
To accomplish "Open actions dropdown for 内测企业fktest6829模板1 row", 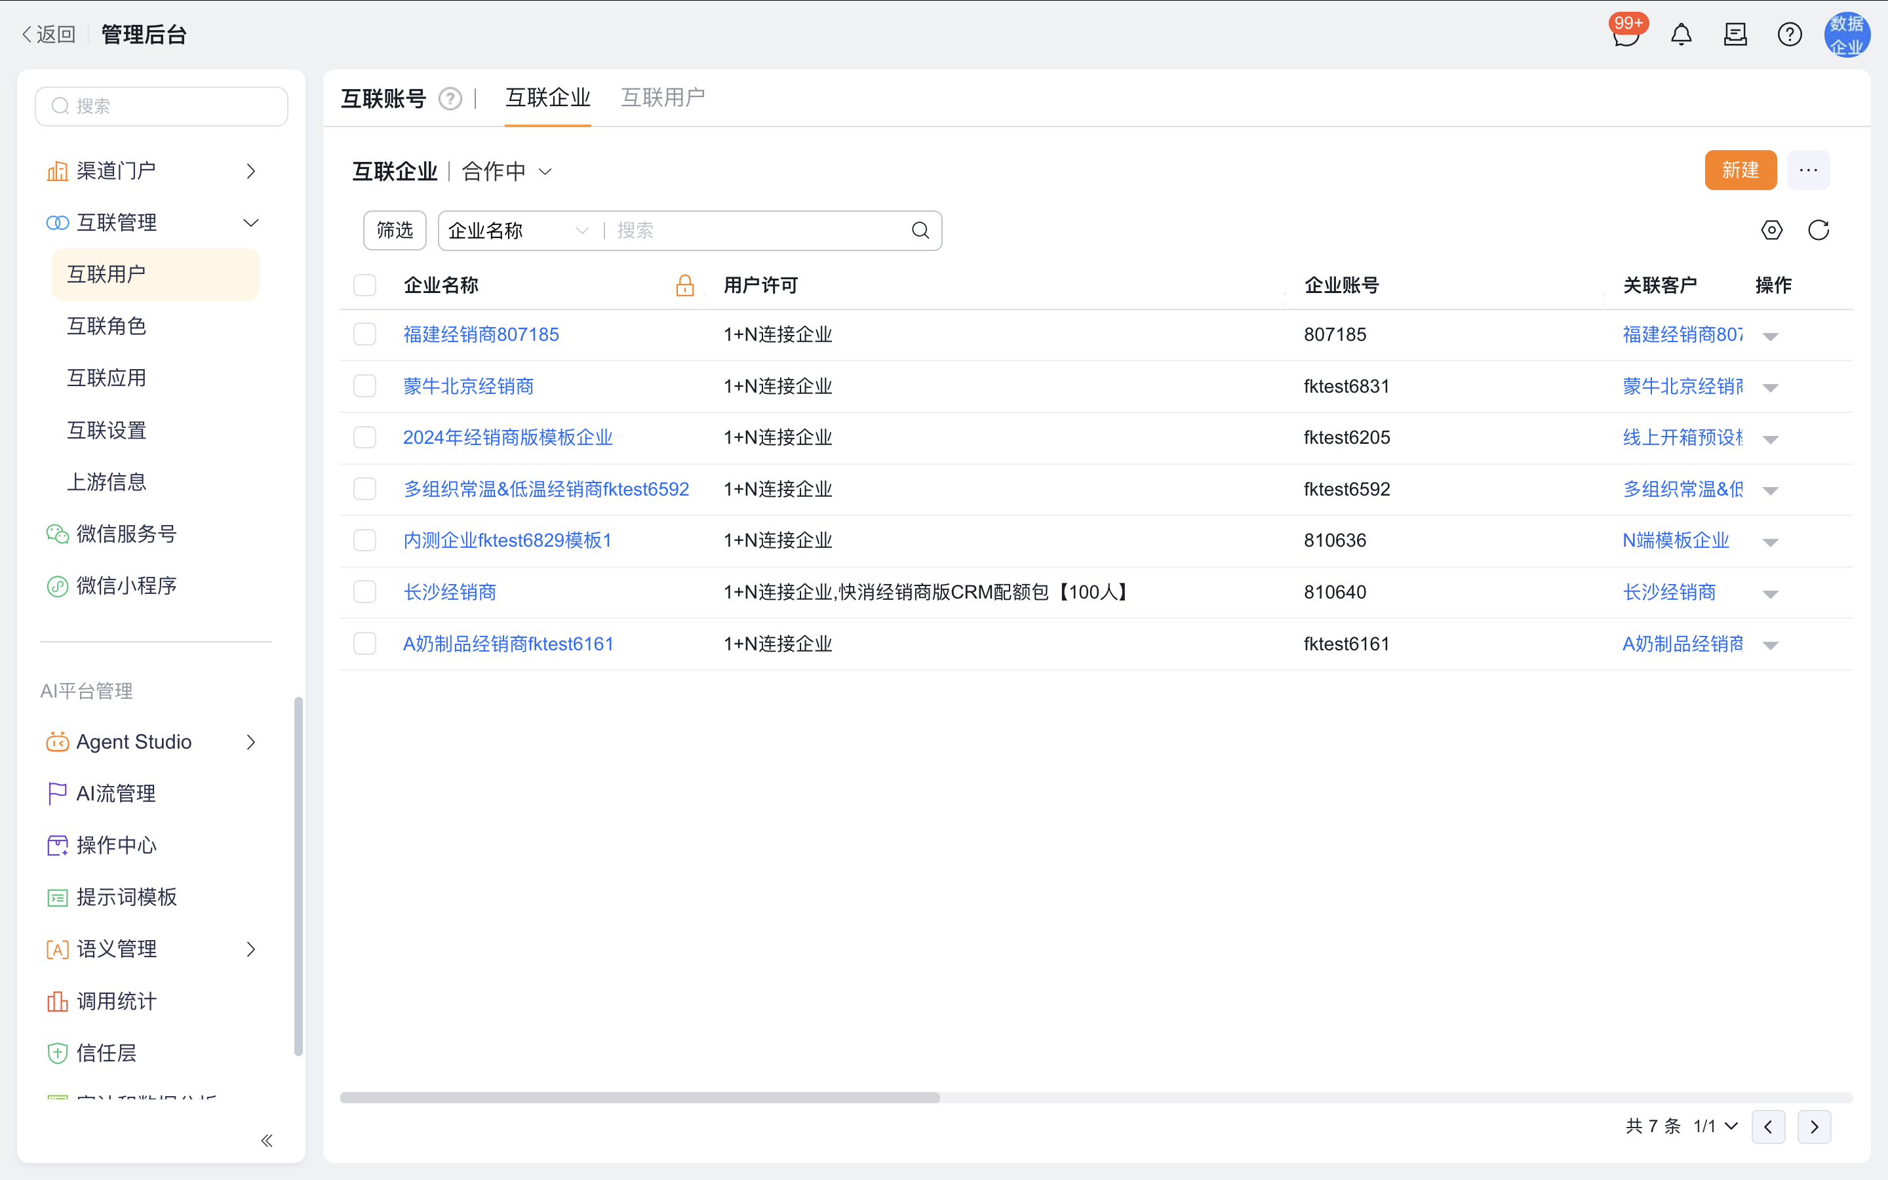I will (x=1770, y=541).
